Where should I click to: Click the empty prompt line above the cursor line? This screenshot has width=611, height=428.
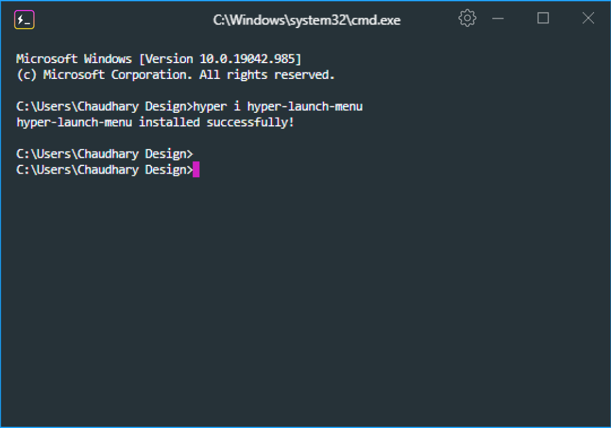click(x=105, y=154)
